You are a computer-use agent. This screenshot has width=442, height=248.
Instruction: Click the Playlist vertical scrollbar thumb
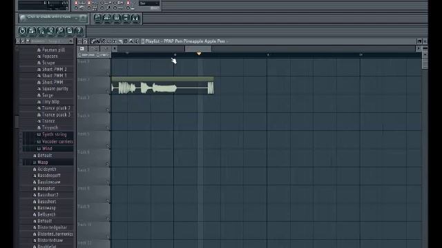tap(425, 63)
